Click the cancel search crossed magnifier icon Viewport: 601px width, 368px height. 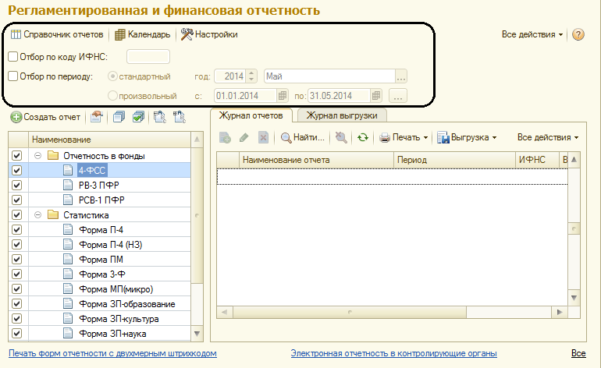tap(341, 137)
